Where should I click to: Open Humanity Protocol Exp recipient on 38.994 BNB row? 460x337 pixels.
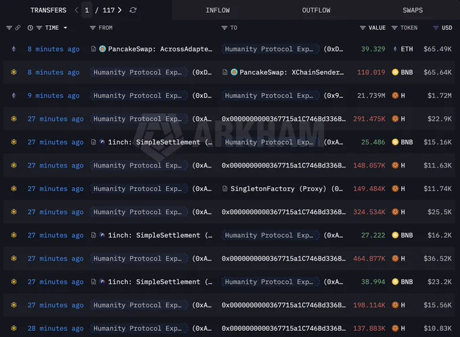270,282
